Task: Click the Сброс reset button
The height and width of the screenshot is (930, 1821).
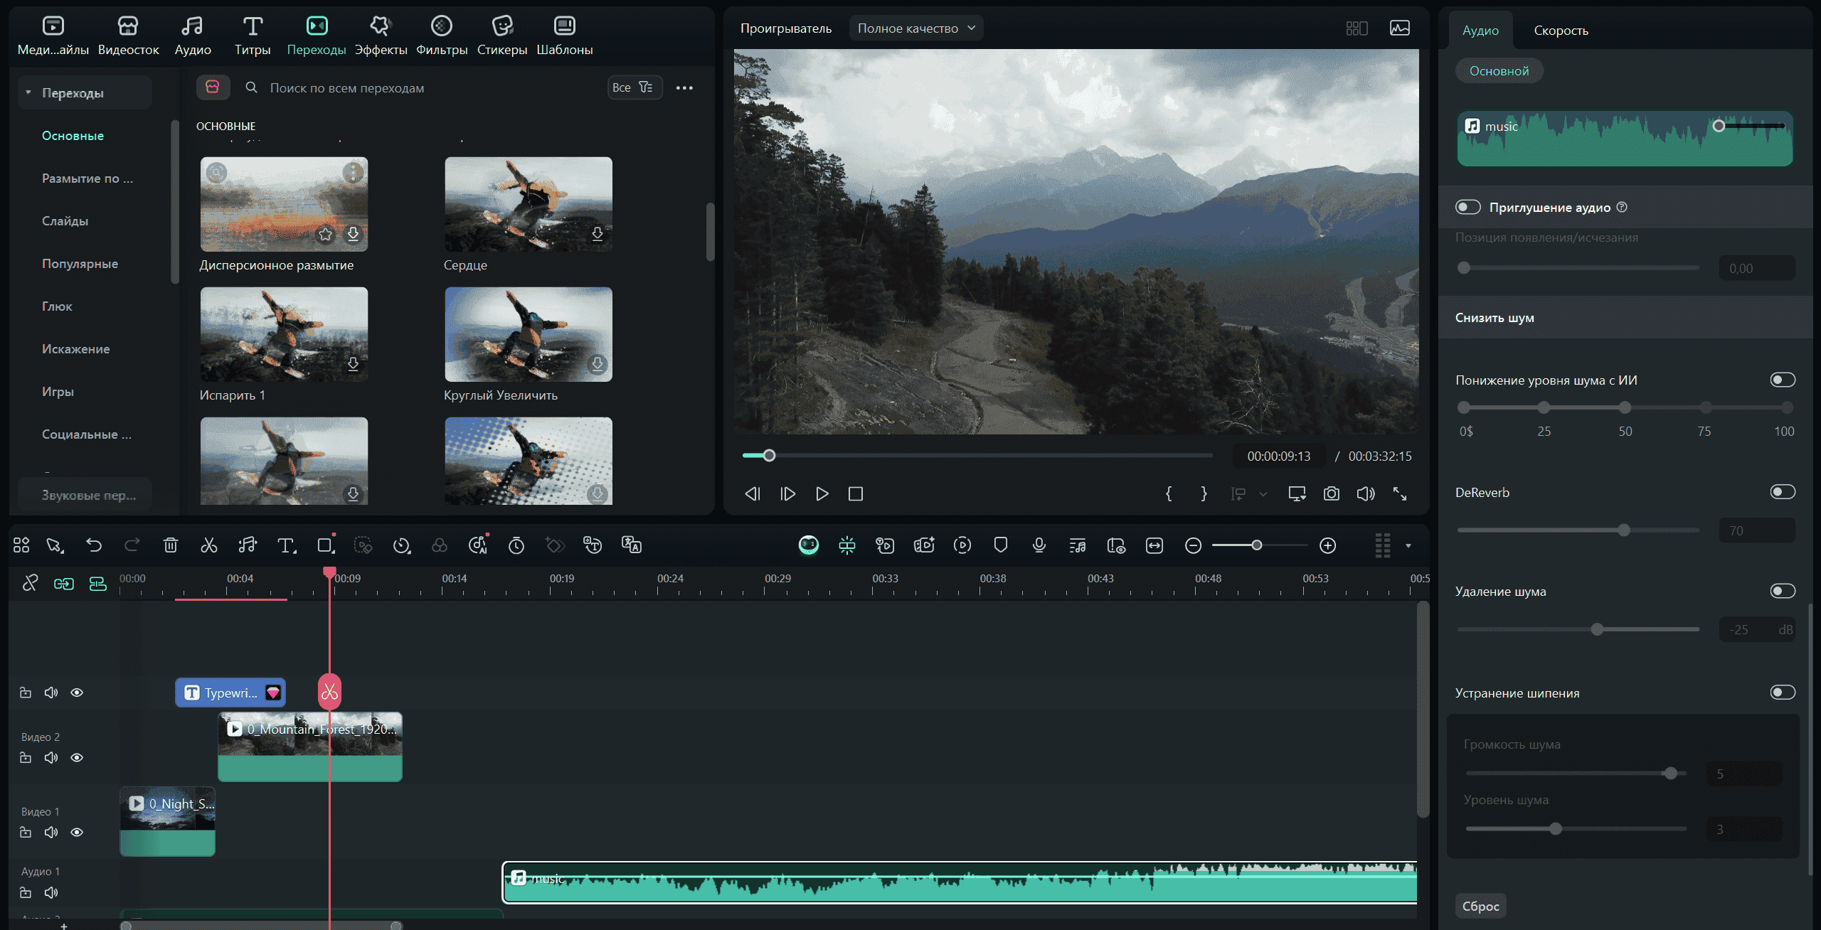Action: 1480,907
